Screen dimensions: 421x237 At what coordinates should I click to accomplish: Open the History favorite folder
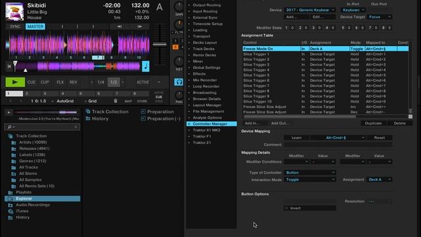click(x=97, y=118)
